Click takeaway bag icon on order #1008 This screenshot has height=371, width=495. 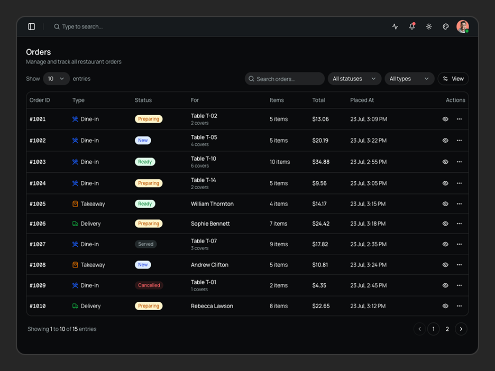coord(75,265)
